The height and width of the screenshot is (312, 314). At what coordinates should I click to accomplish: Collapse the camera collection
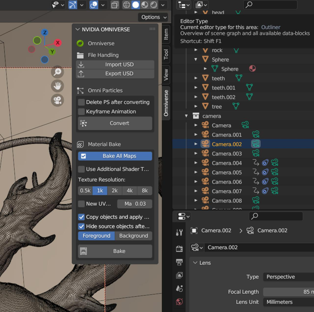tap(186, 116)
